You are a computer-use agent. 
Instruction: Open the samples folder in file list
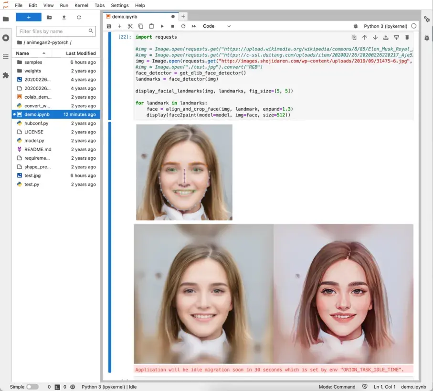(33, 62)
